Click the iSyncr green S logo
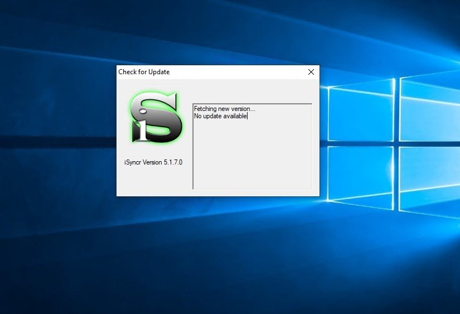460x314 pixels. click(155, 117)
